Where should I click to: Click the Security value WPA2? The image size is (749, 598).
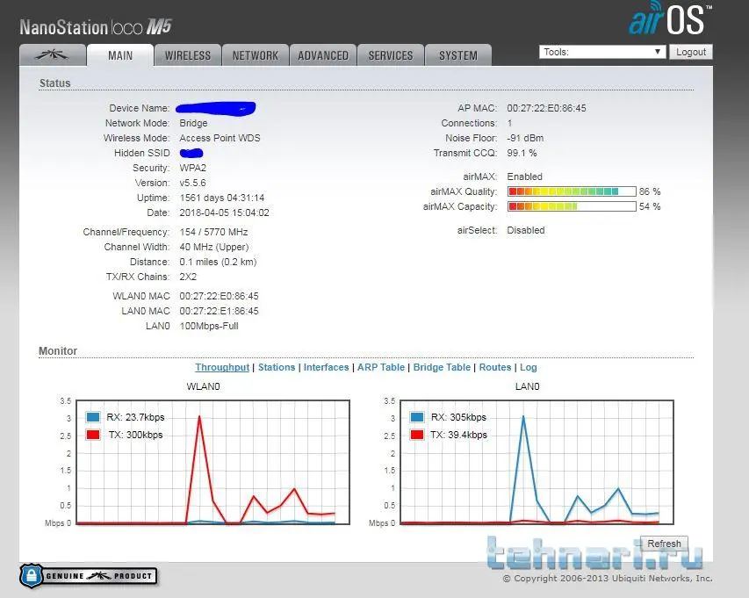click(193, 168)
